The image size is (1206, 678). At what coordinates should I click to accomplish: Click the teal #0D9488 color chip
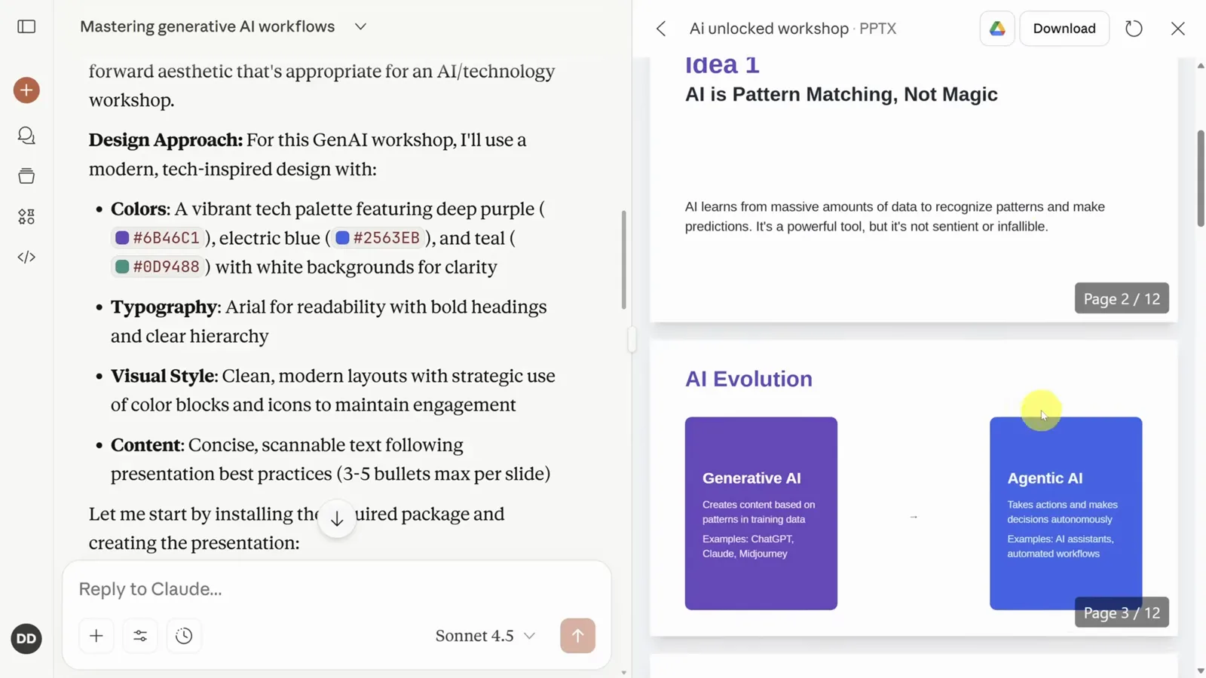(158, 267)
